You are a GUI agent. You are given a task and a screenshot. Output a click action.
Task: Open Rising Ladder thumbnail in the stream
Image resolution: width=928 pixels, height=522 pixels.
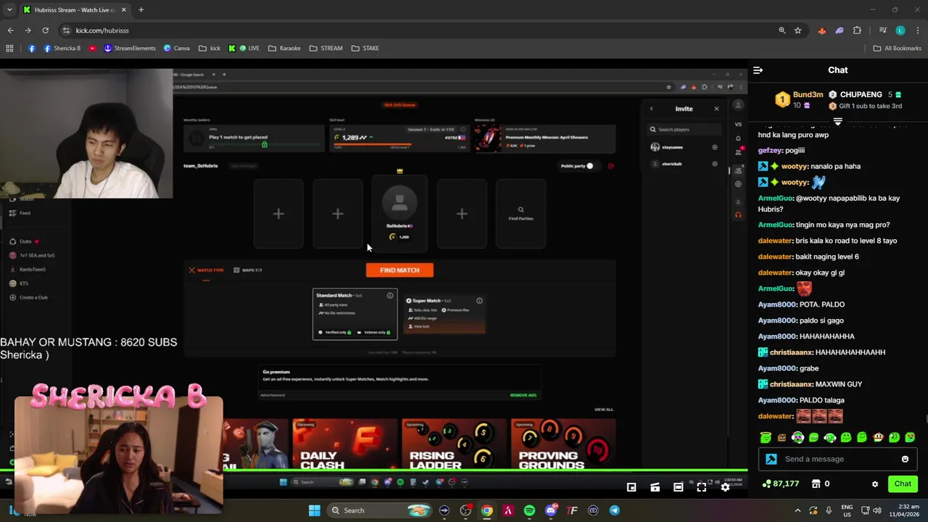tap(454, 444)
